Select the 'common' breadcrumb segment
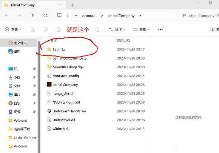Viewport: 219px width, 153px height. coord(89,15)
